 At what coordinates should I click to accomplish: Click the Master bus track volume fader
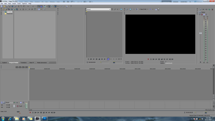(x=14, y=106)
